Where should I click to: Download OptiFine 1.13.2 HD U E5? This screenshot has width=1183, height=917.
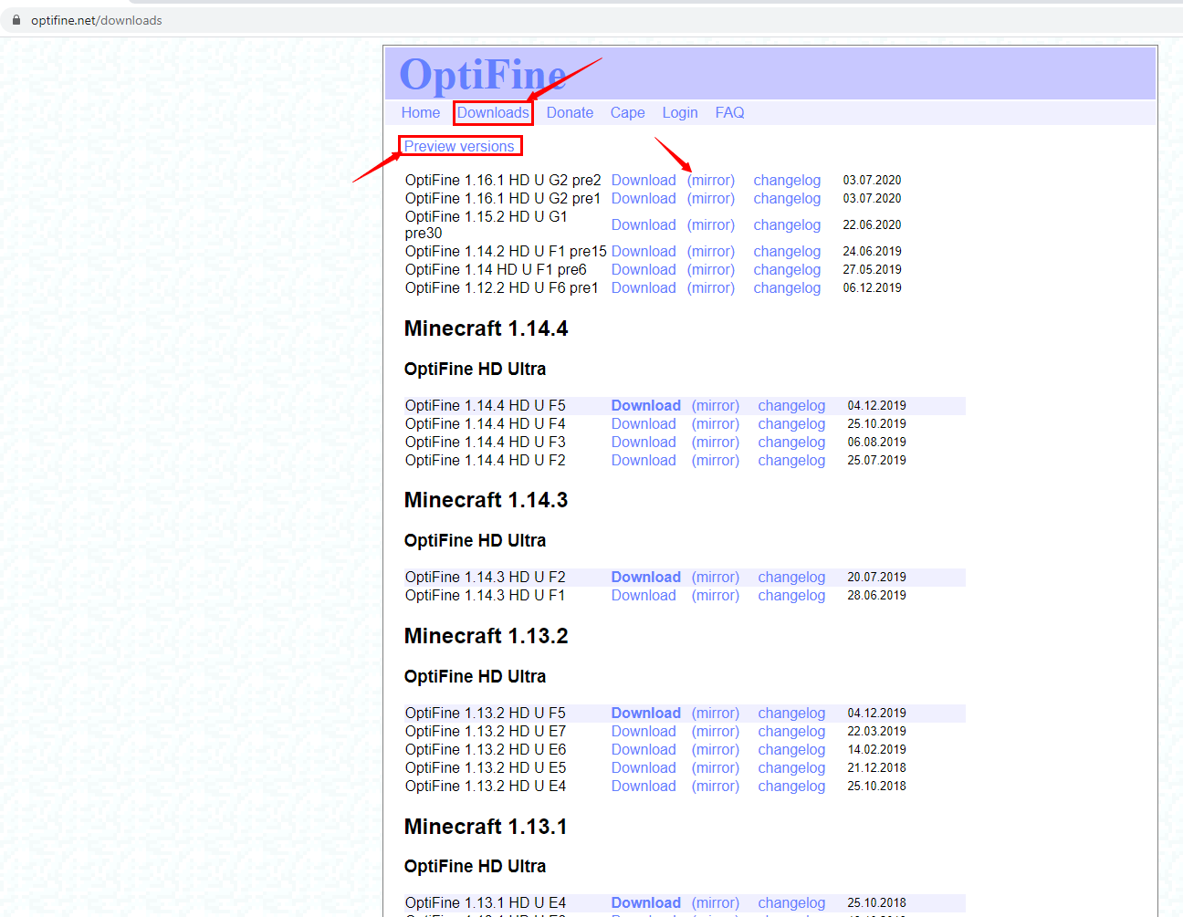click(x=644, y=767)
